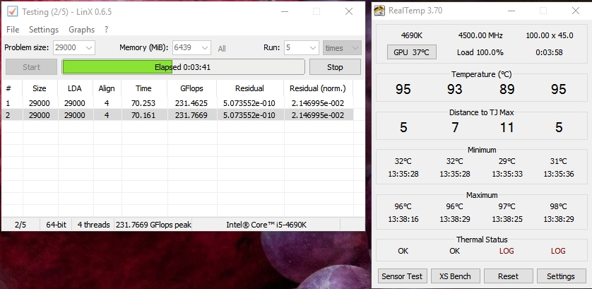The width and height of the screenshot is (592, 289).
Task: Click the 11 distance to TJ Max value
Action: click(507, 127)
